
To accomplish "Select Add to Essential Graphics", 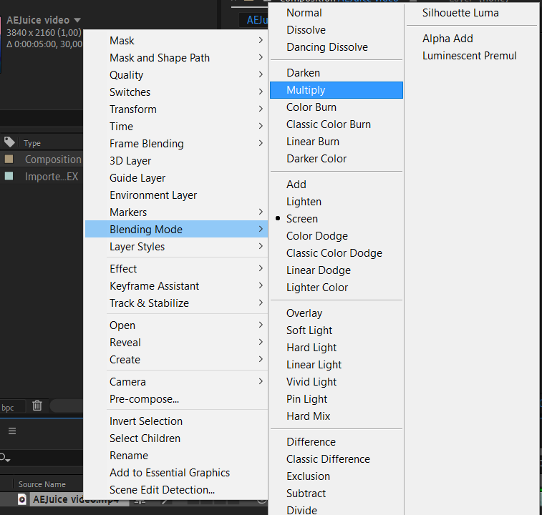I will pyautogui.click(x=170, y=473).
